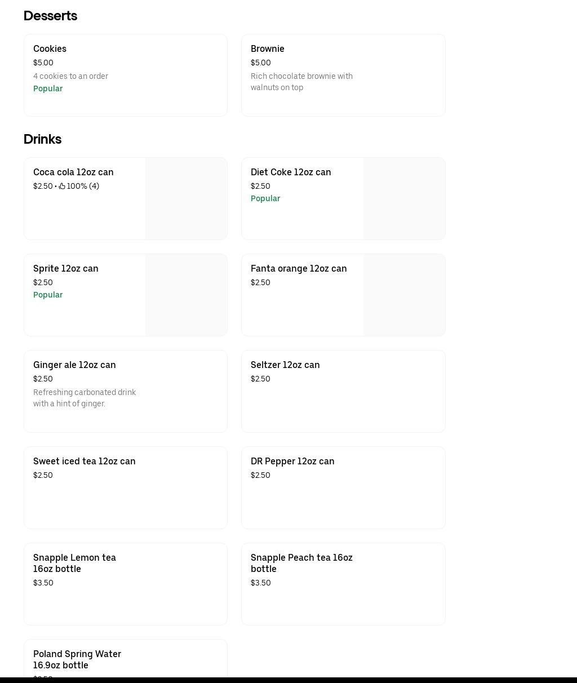
Task: Click the Diet Coke image thumbnail
Action: point(404,198)
